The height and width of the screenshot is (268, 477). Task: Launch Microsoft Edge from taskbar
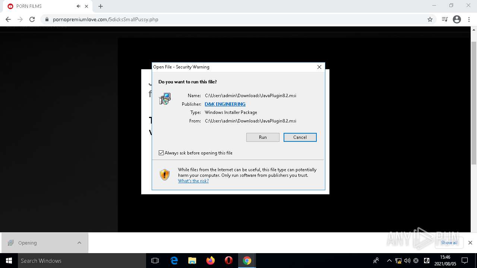coord(174,261)
